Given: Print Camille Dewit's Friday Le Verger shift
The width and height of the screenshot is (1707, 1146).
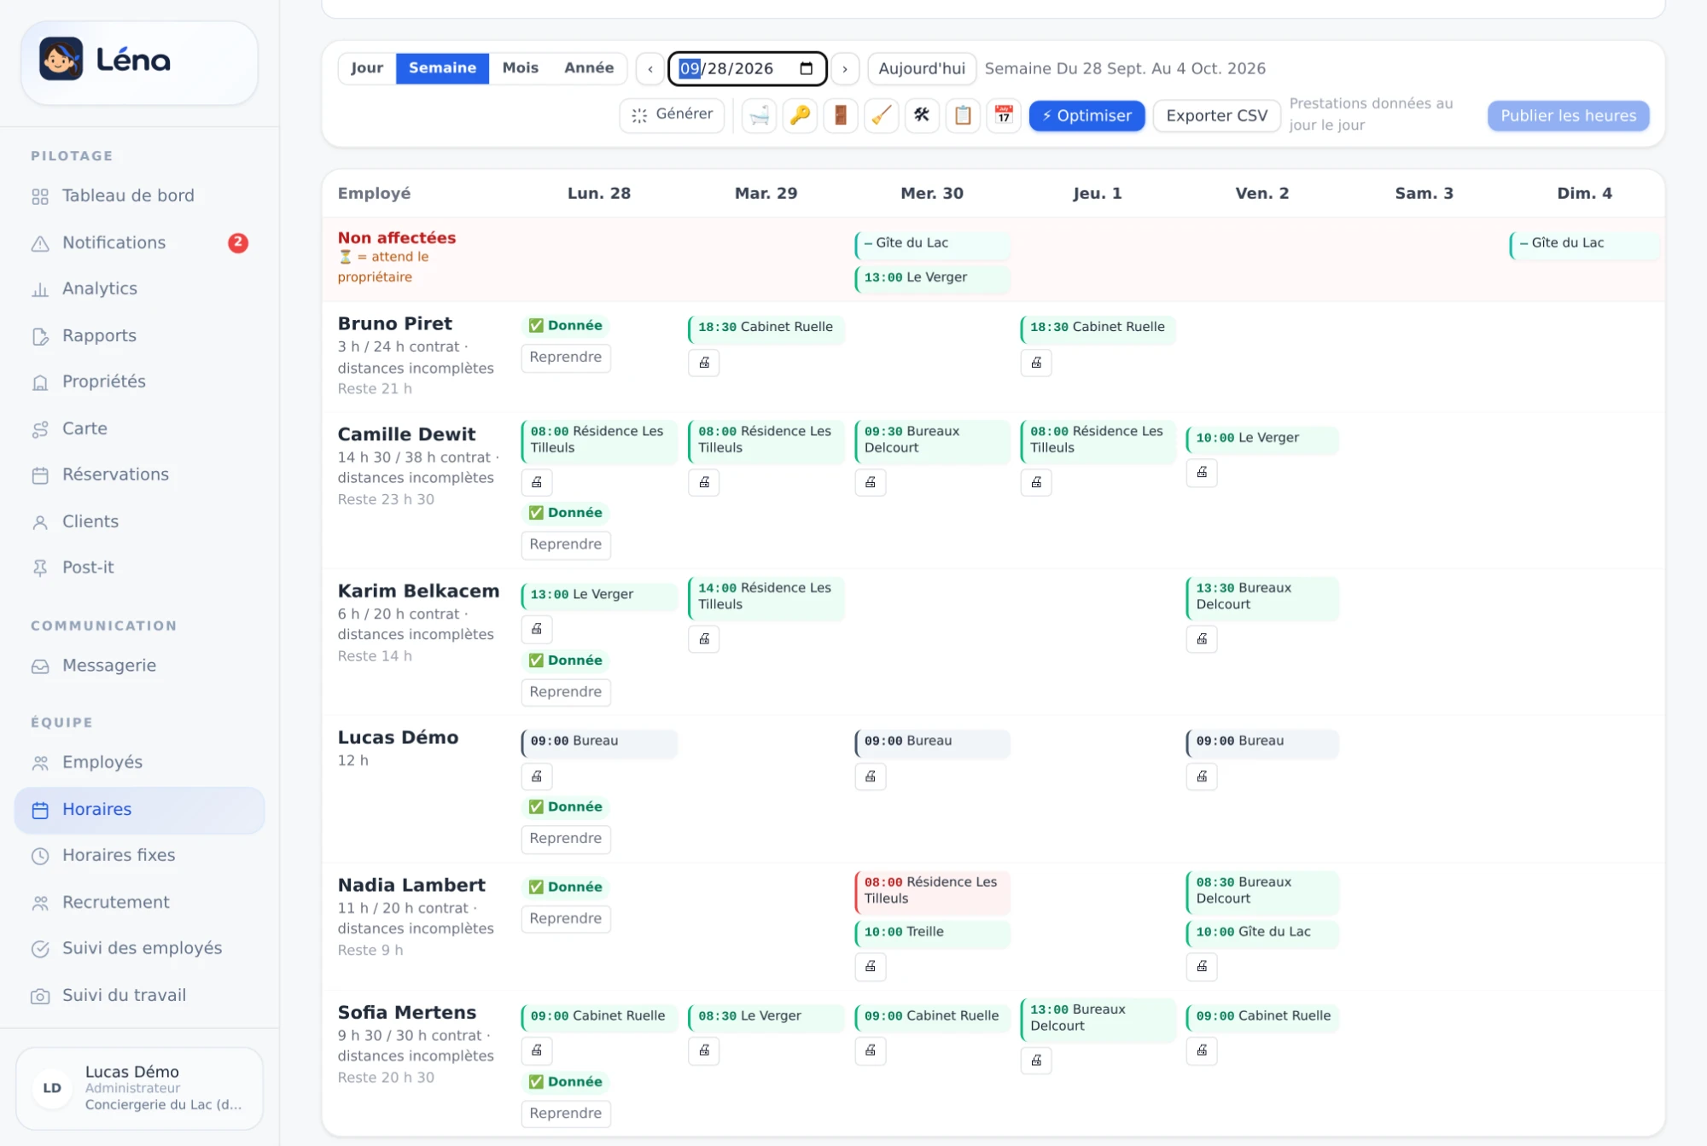Looking at the screenshot, I should click(1202, 472).
